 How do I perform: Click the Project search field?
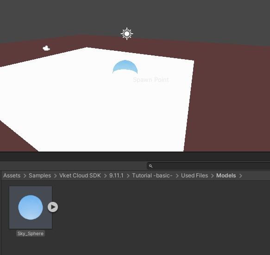208,166
